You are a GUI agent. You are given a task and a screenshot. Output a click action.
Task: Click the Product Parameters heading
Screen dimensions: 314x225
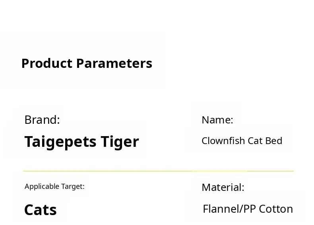pos(87,63)
